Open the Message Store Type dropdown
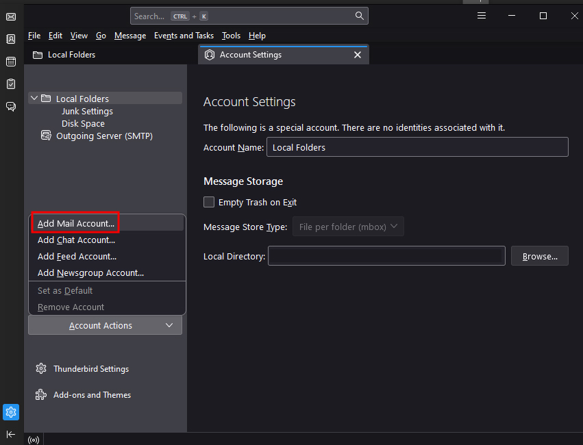 348,227
